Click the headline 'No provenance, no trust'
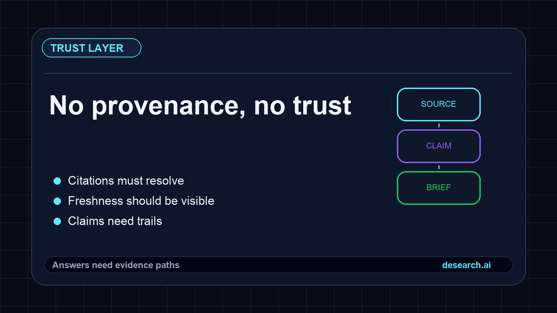This screenshot has width=557, height=313. click(200, 105)
